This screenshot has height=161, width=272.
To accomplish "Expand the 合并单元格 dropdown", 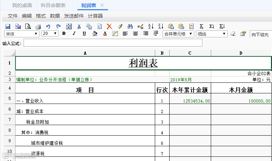I will (178, 34).
